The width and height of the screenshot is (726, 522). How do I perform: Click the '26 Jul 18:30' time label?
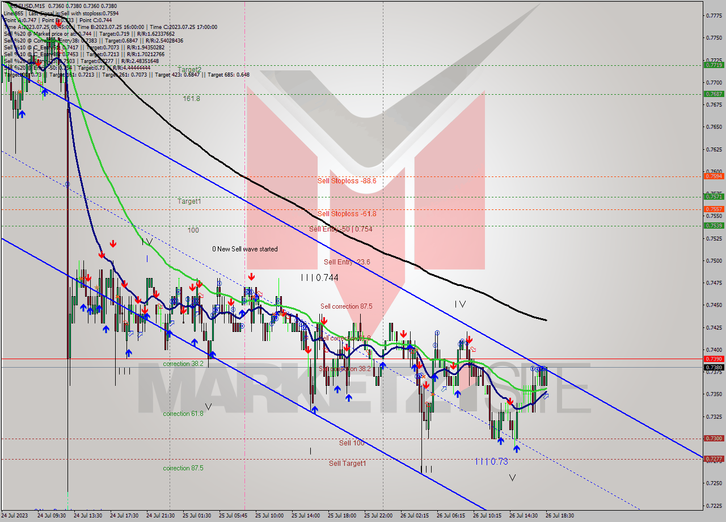click(x=560, y=516)
